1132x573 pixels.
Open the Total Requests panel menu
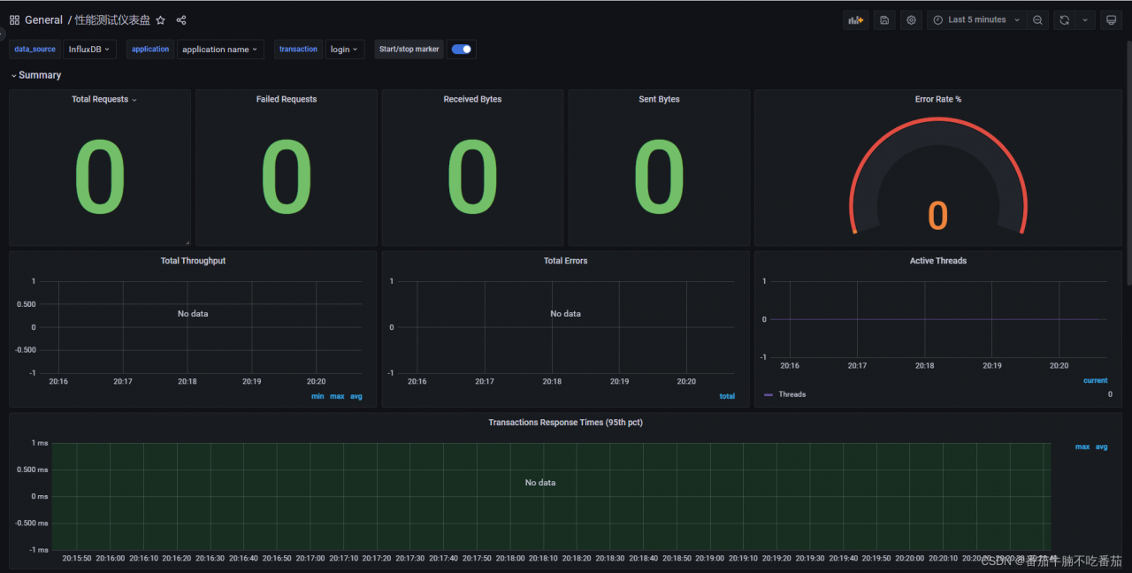[103, 99]
